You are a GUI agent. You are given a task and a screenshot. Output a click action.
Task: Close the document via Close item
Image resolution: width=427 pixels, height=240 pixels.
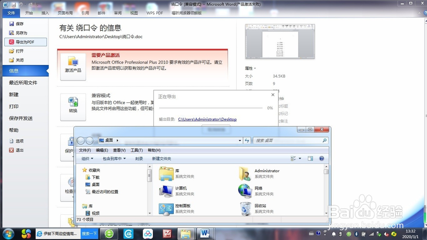(x=16, y=60)
